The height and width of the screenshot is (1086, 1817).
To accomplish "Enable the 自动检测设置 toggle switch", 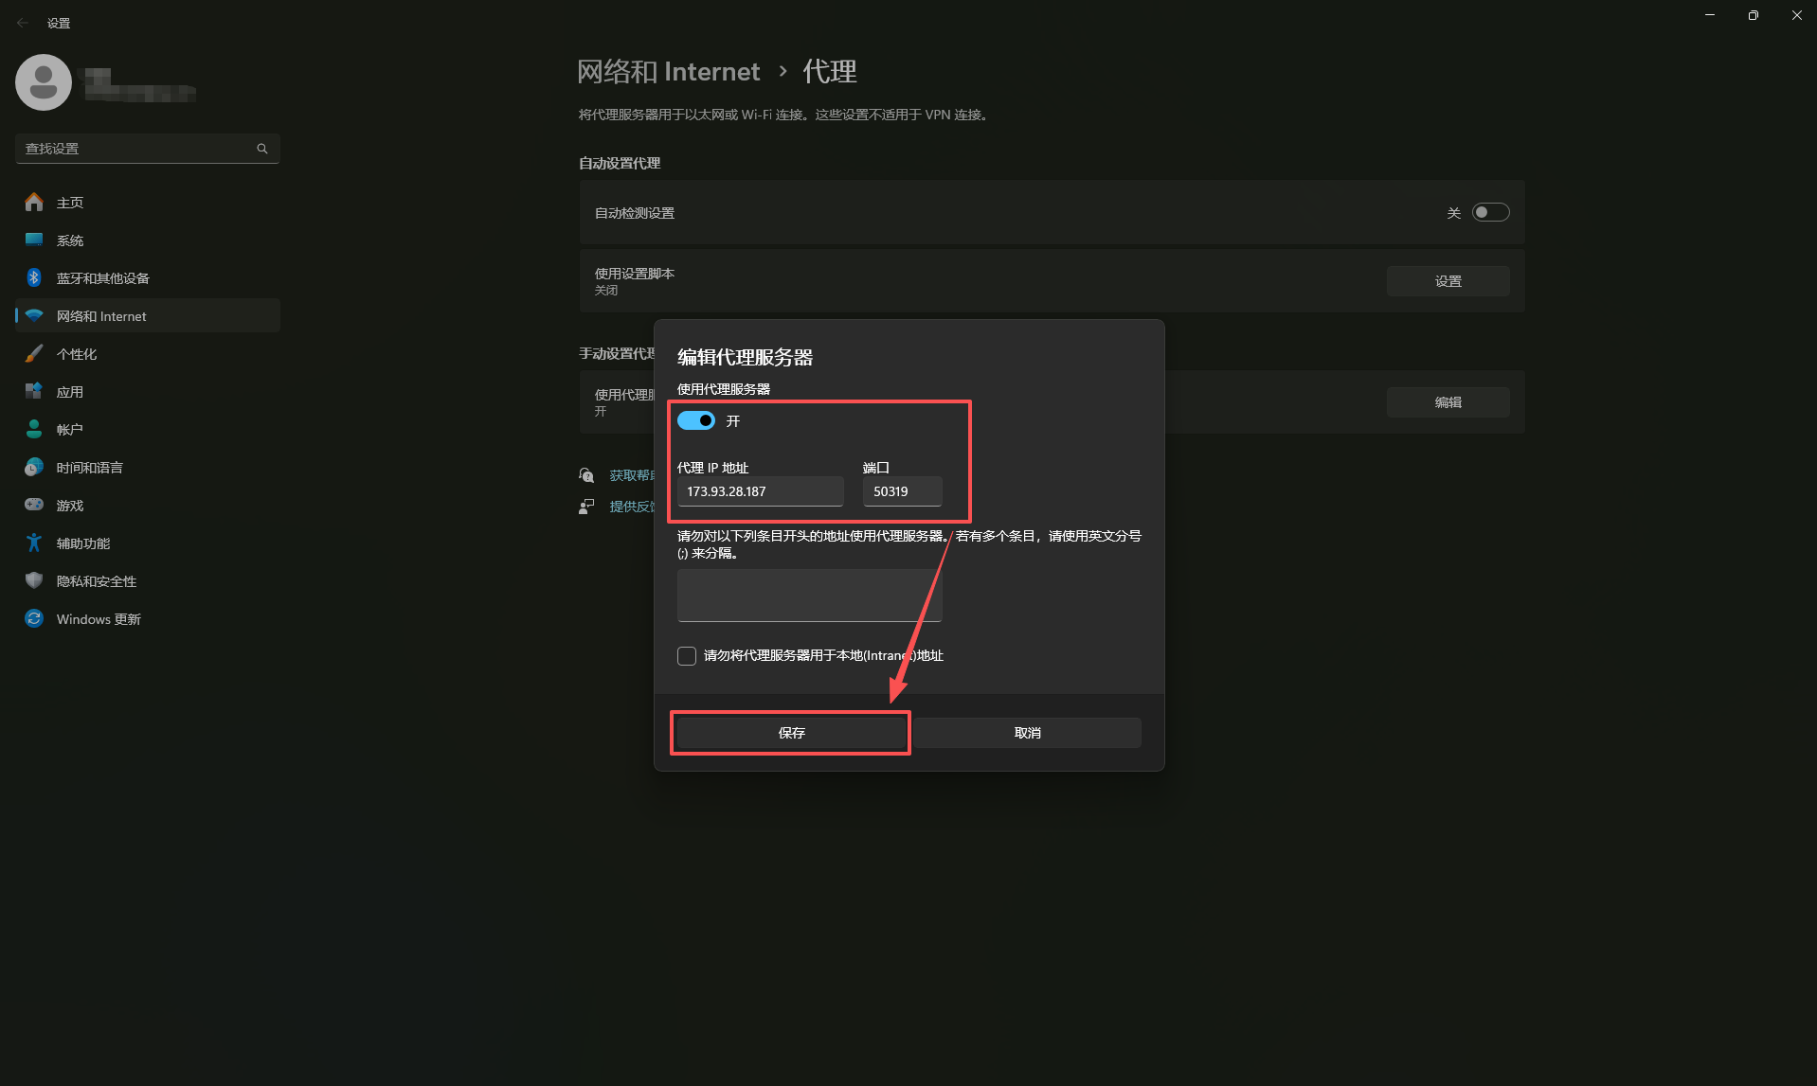I will [x=1490, y=213].
